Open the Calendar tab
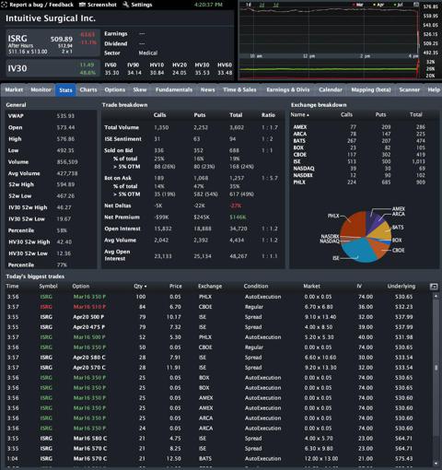Screen dimensions: 442x470 (x=331, y=90)
